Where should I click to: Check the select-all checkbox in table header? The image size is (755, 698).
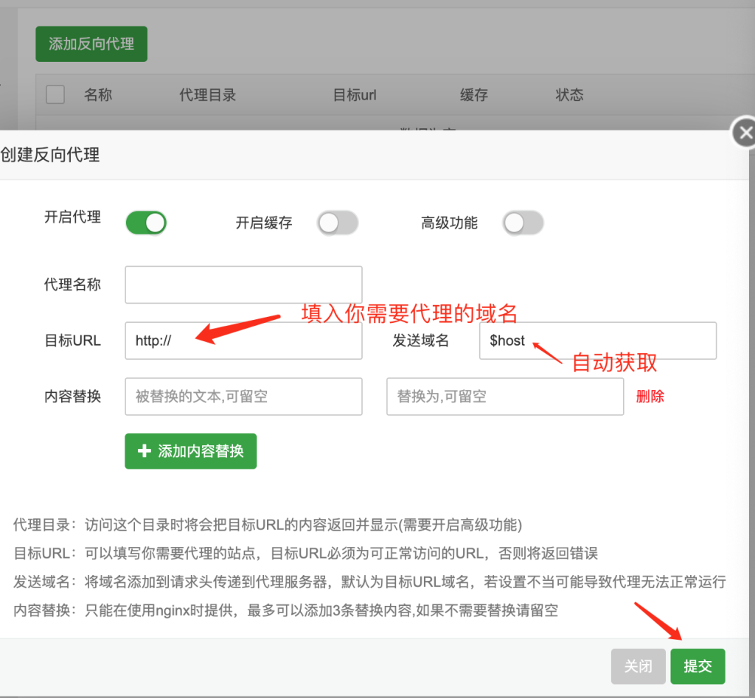click(x=55, y=94)
